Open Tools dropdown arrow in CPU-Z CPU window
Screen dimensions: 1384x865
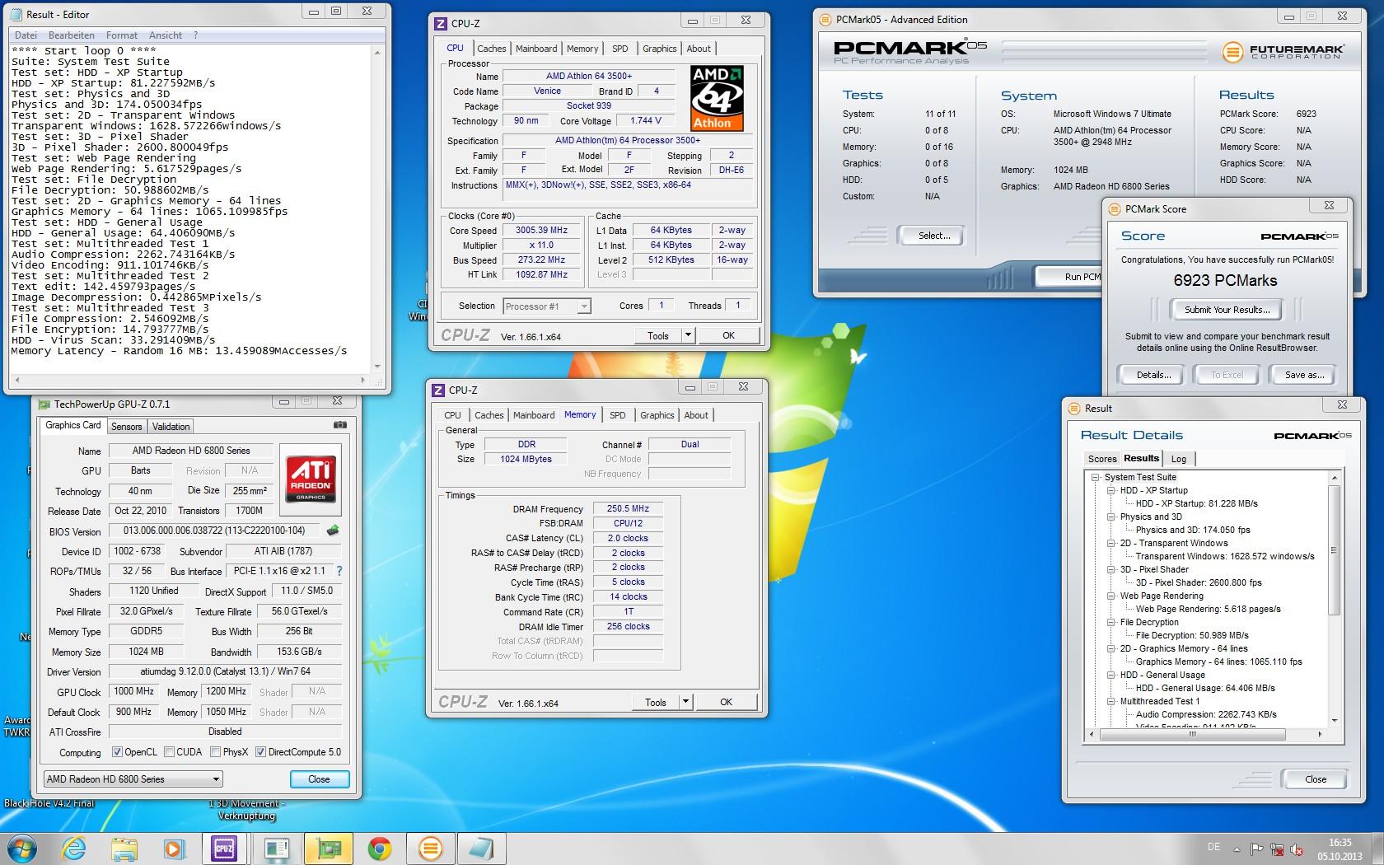689,335
